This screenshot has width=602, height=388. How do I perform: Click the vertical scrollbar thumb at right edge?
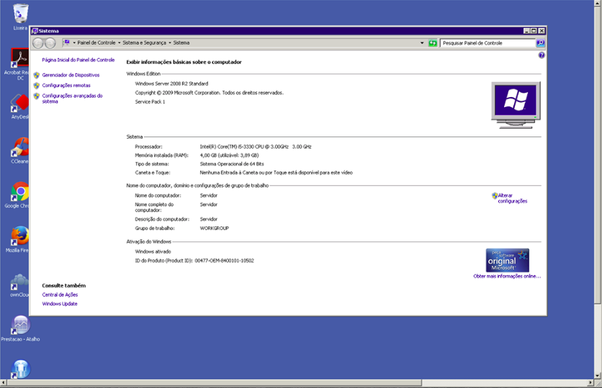598,154
